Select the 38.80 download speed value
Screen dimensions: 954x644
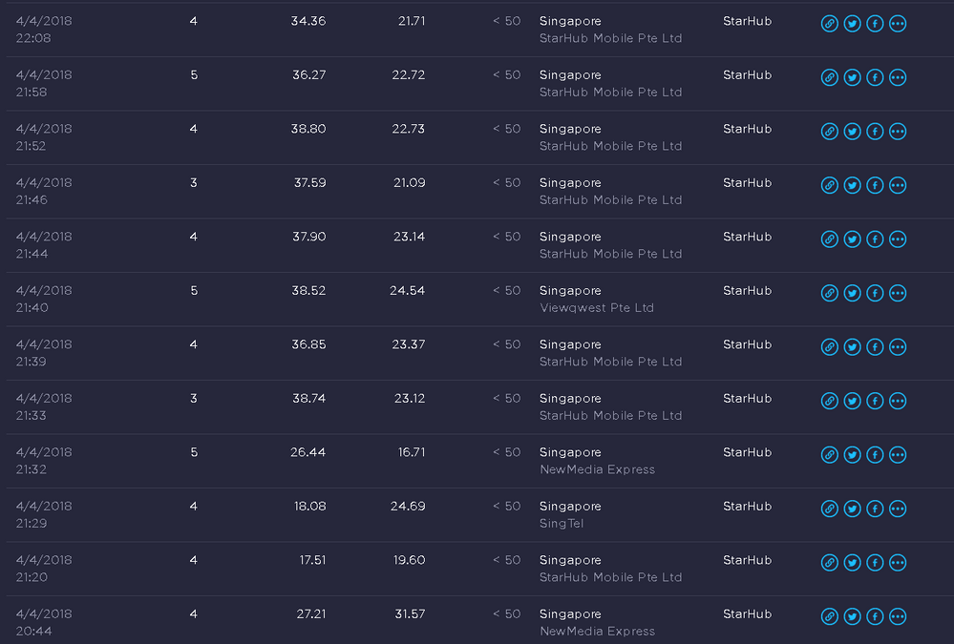(308, 129)
